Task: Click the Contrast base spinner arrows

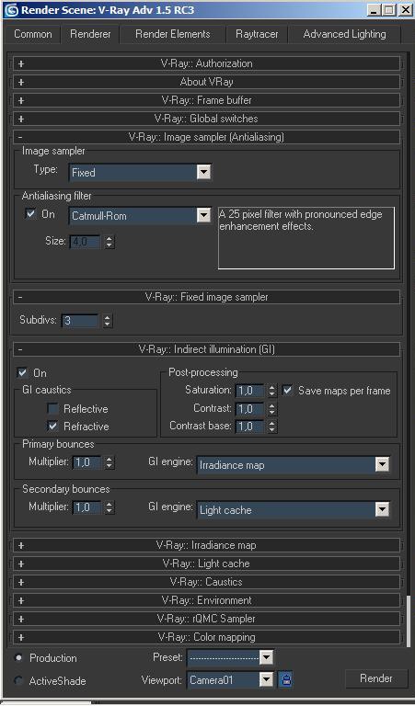Action: pos(271,427)
